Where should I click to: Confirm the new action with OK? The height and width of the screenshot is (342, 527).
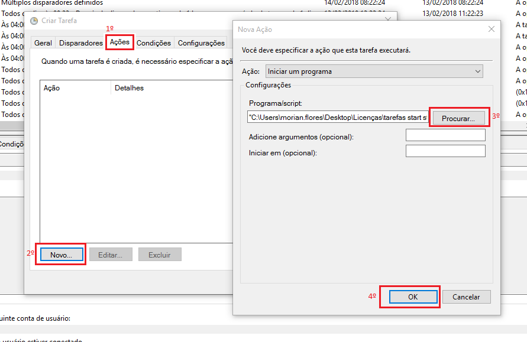click(413, 297)
